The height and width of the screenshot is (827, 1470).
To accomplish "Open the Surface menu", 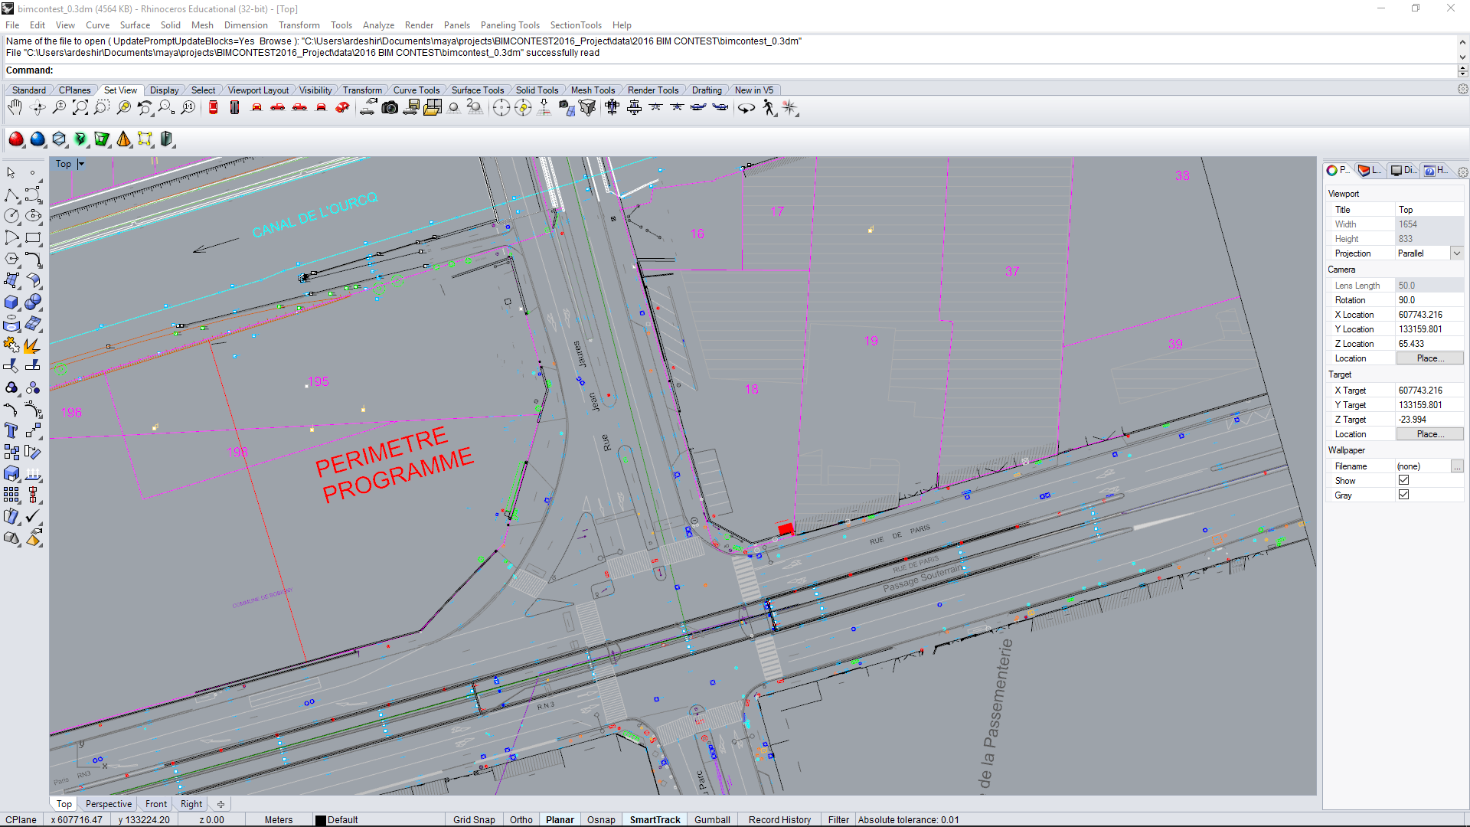I will (x=135, y=25).
